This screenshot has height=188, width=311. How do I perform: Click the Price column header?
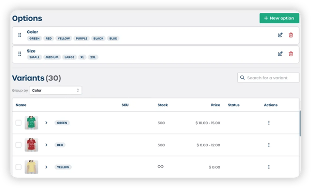pyautogui.click(x=216, y=105)
